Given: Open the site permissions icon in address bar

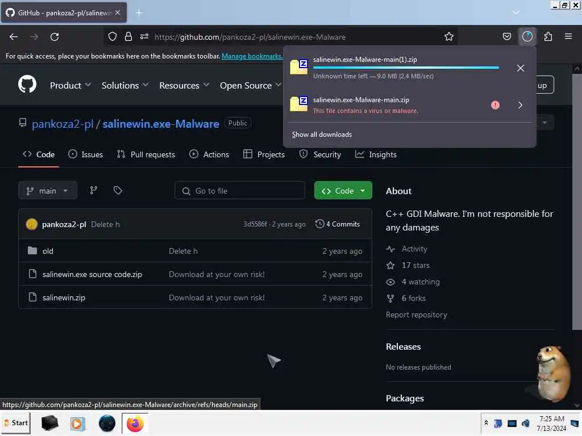Looking at the screenshot, I should pyautogui.click(x=144, y=37).
